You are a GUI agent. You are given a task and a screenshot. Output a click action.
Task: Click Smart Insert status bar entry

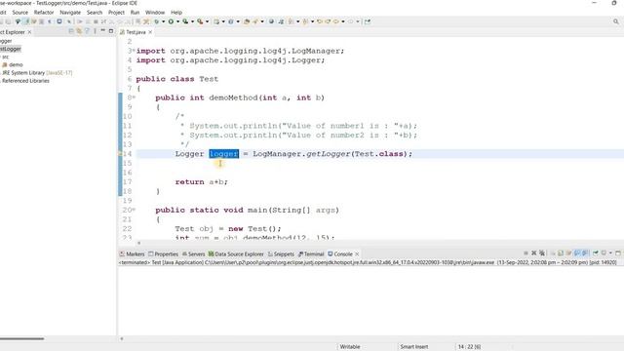tap(413, 347)
